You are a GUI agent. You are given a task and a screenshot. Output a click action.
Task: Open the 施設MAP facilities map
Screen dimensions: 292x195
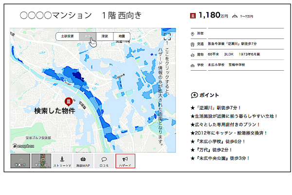pos(83,161)
